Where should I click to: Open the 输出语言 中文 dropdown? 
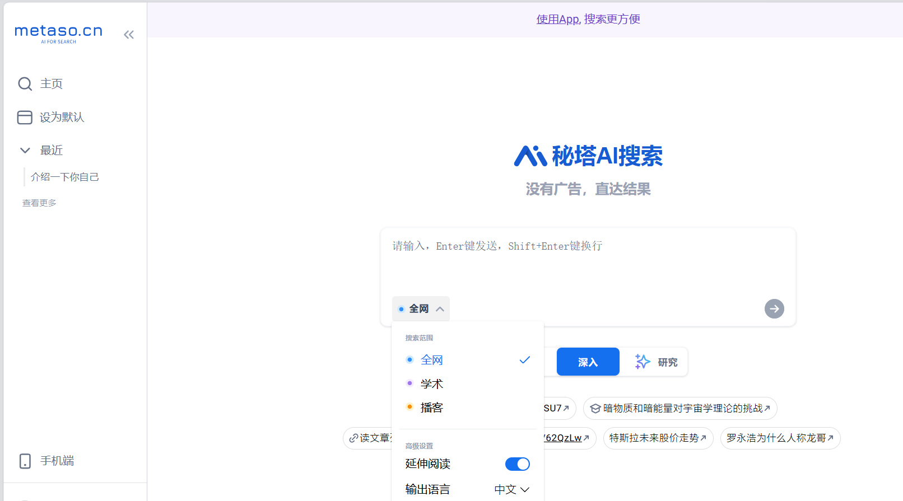coord(512,489)
